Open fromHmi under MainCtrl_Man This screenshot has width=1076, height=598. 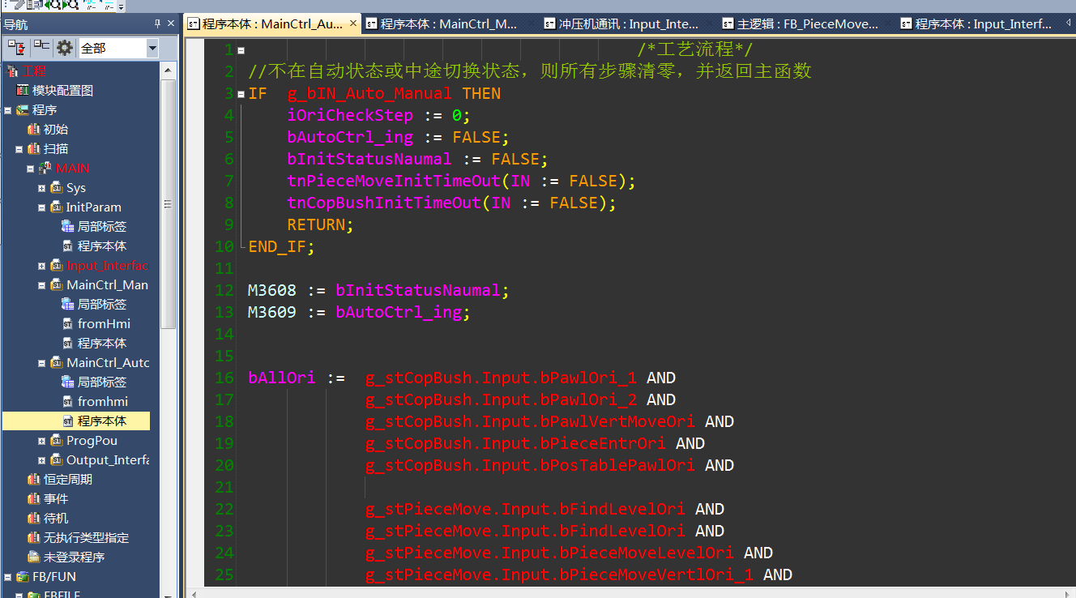(104, 324)
